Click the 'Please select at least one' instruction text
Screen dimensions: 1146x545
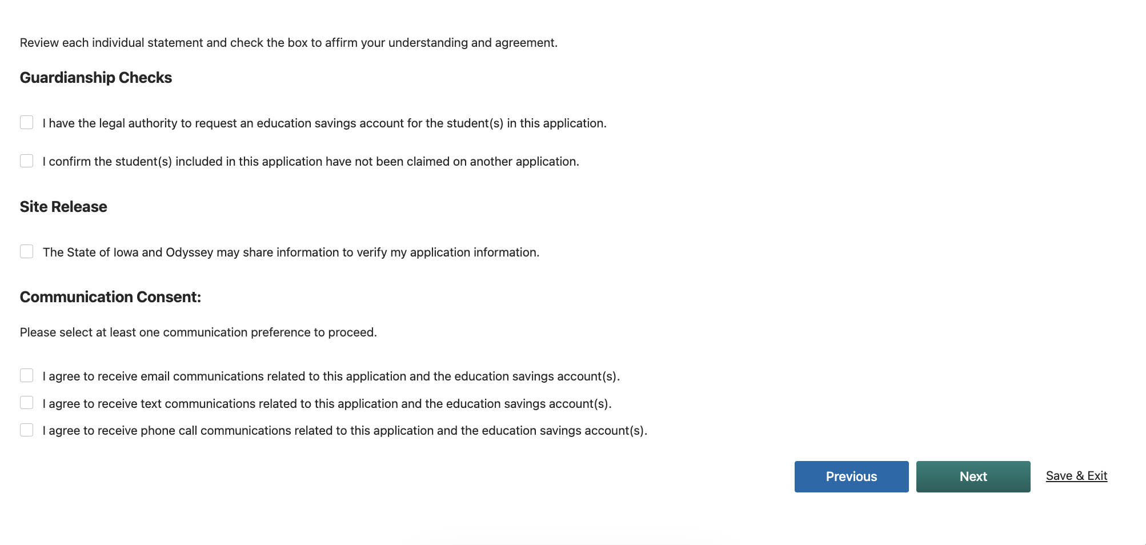[198, 332]
